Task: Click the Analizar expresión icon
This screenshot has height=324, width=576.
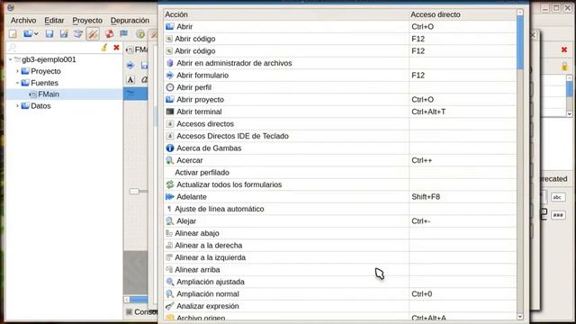Action: pyautogui.click(x=170, y=306)
